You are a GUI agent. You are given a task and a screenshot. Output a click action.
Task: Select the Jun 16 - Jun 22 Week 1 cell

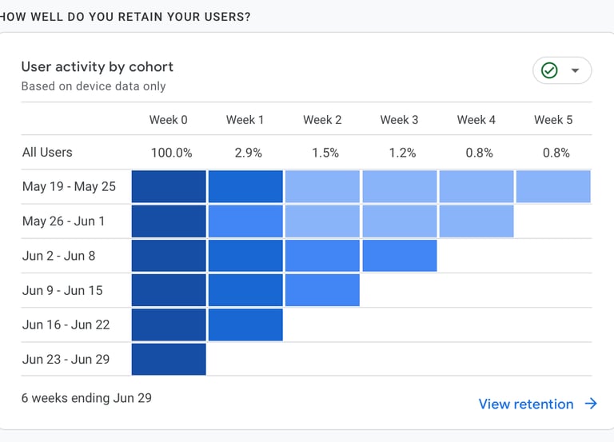coord(245,325)
